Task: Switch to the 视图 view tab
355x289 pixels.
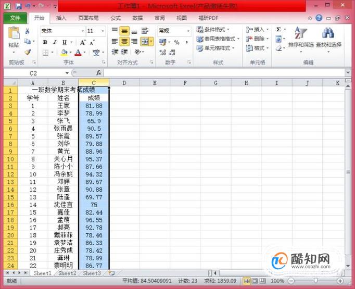Action: tap(182, 18)
